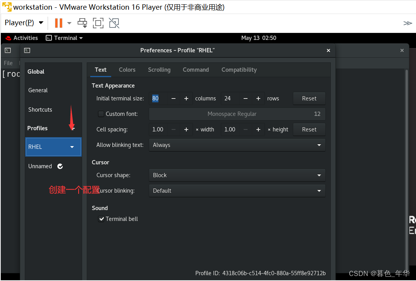416x281 pixels.
Task: Click the cell spacing height field 1.00
Action: [230, 129]
